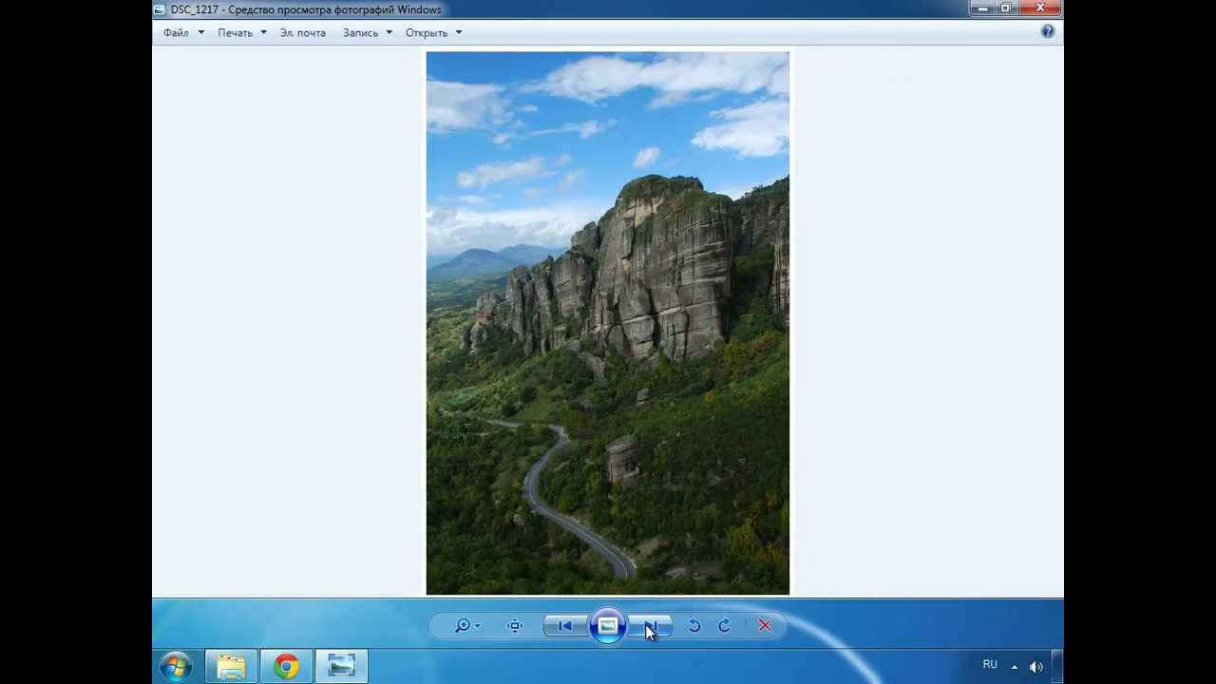The image size is (1216, 684).
Task: Click the displayed mountain photo
Action: coord(608,323)
